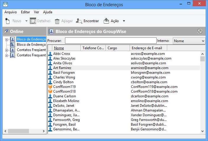Click Farnsworth, Greg person icon
The height and width of the screenshot is (141, 208).
(50, 120)
